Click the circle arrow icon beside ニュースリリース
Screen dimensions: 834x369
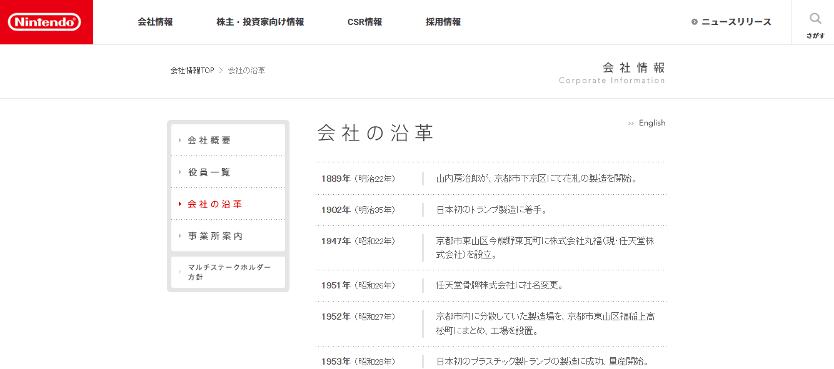694,22
